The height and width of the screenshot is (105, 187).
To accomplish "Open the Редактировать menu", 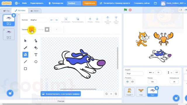I will 37,3.
